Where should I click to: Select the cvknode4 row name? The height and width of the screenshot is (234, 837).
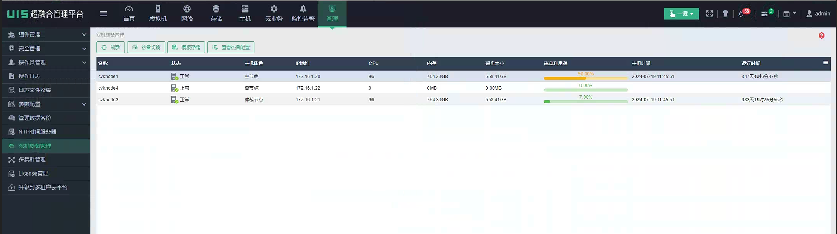108,88
